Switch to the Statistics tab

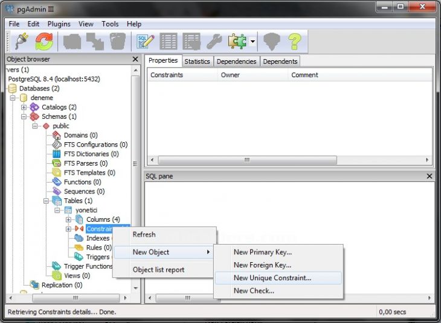[x=197, y=61]
